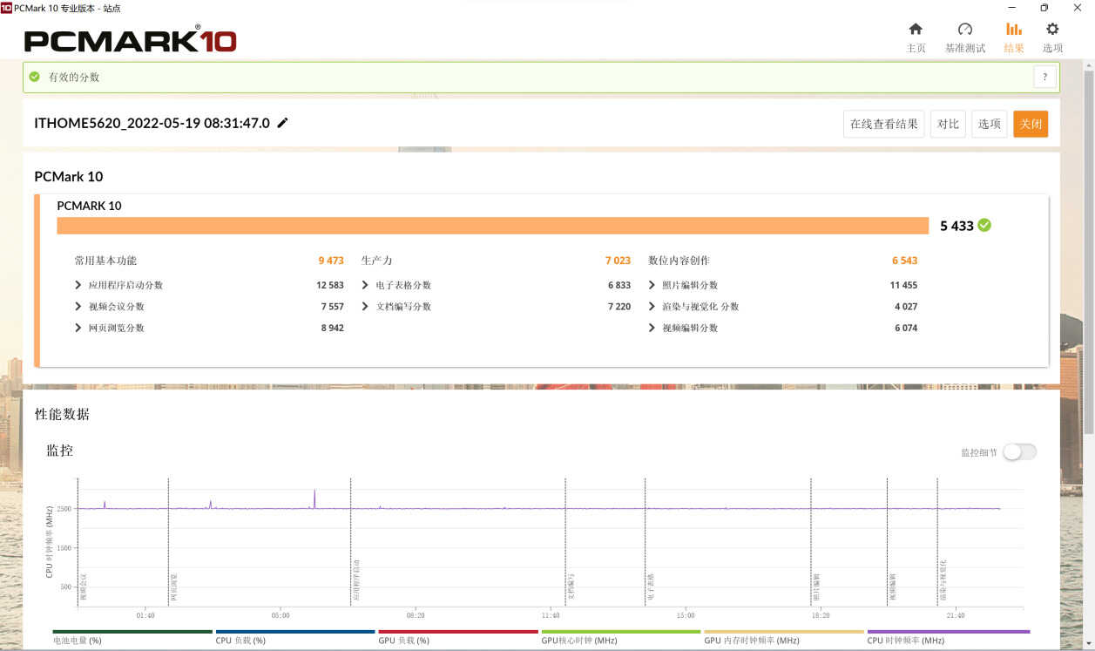Click the 照片编辑 score value 11 455
The image size is (1095, 651).
(x=903, y=285)
